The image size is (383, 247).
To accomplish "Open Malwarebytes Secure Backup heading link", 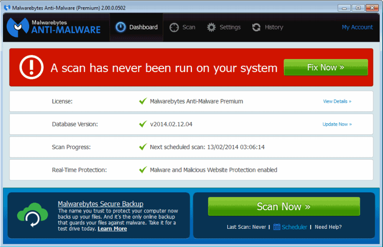I will [x=101, y=204].
